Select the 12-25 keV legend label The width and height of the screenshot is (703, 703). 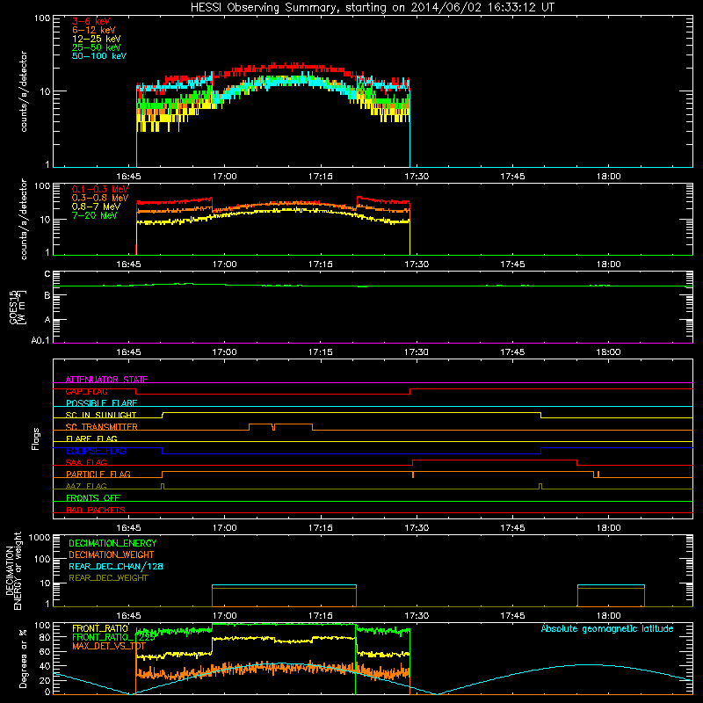coord(96,39)
